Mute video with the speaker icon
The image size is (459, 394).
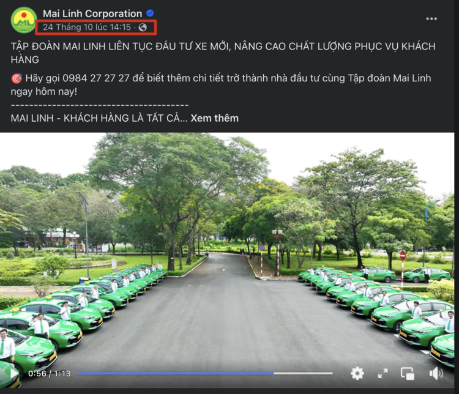tap(436, 374)
